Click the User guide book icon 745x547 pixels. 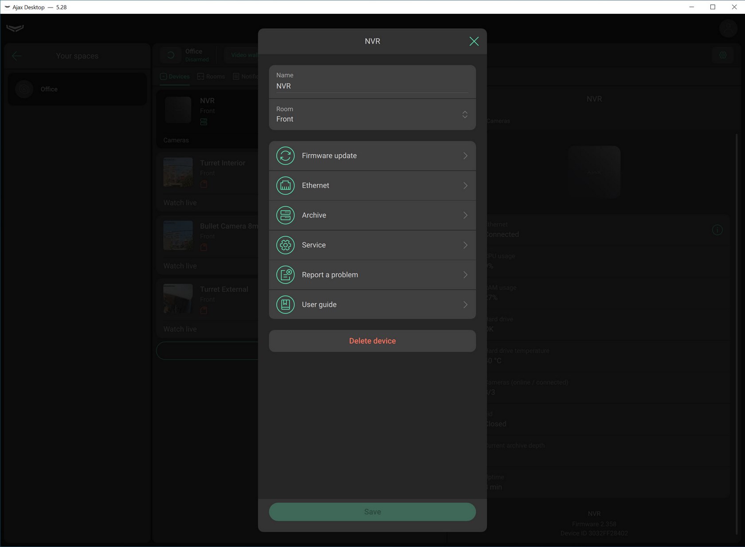[x=285, y=305]
